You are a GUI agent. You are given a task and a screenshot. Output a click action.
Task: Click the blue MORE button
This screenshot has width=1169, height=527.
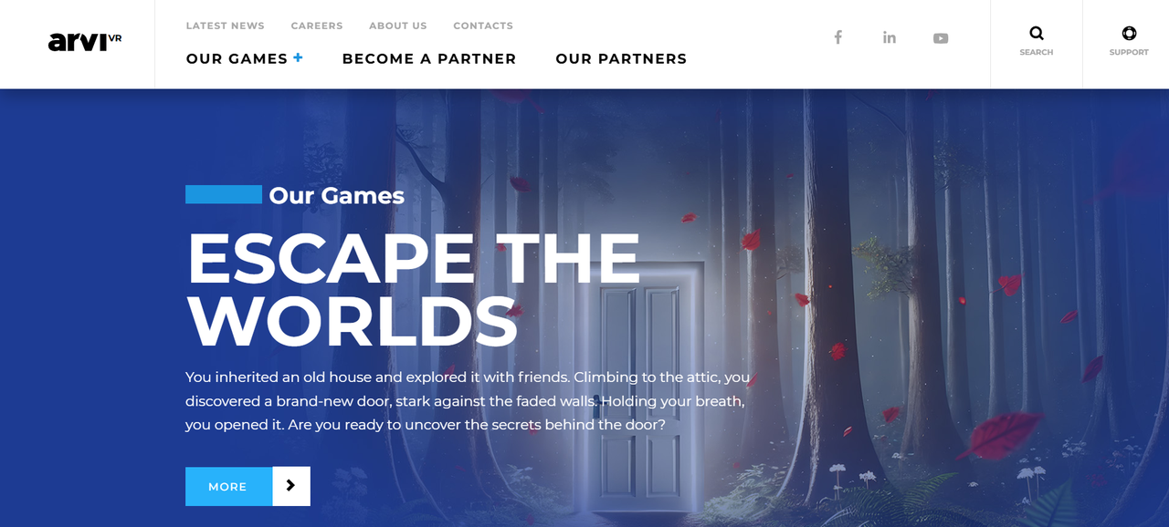[x=228, y=486]
